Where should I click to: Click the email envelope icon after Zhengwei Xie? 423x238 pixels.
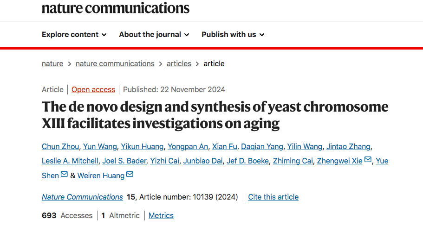click(368, 159)
